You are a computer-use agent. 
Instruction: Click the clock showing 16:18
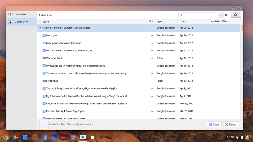point(230,137)
